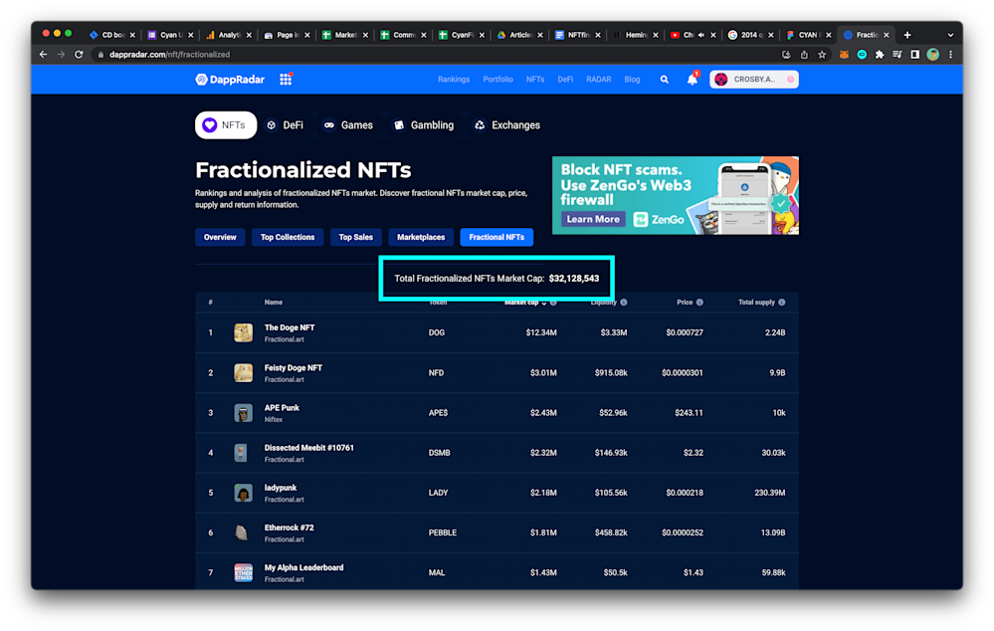Switch to the Marketplaces tab
The width and height of the screenshot is (994, 631).
click(421, 237)
